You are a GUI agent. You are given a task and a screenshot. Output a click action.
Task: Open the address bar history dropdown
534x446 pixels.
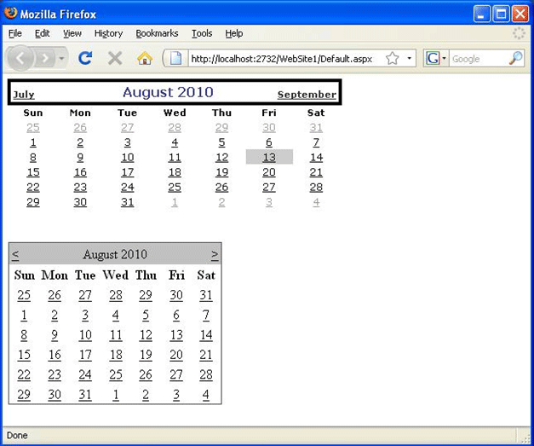409,58
